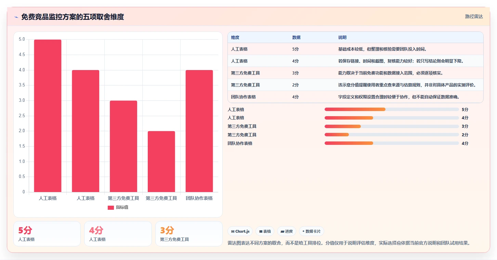Click the 人工表格 bar reaching value 4.0

coord(86,131)
